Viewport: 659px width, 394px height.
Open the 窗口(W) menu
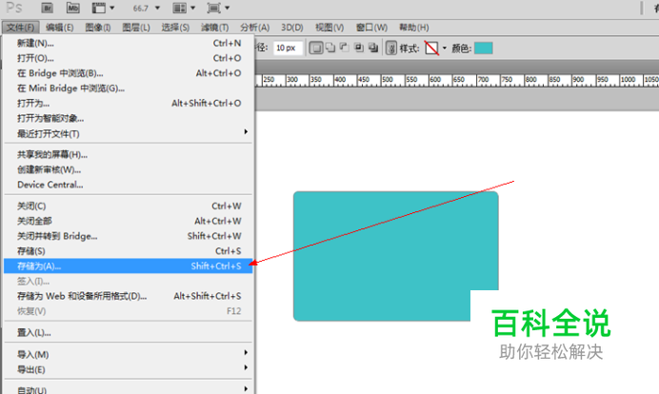(x=371, y=28)
